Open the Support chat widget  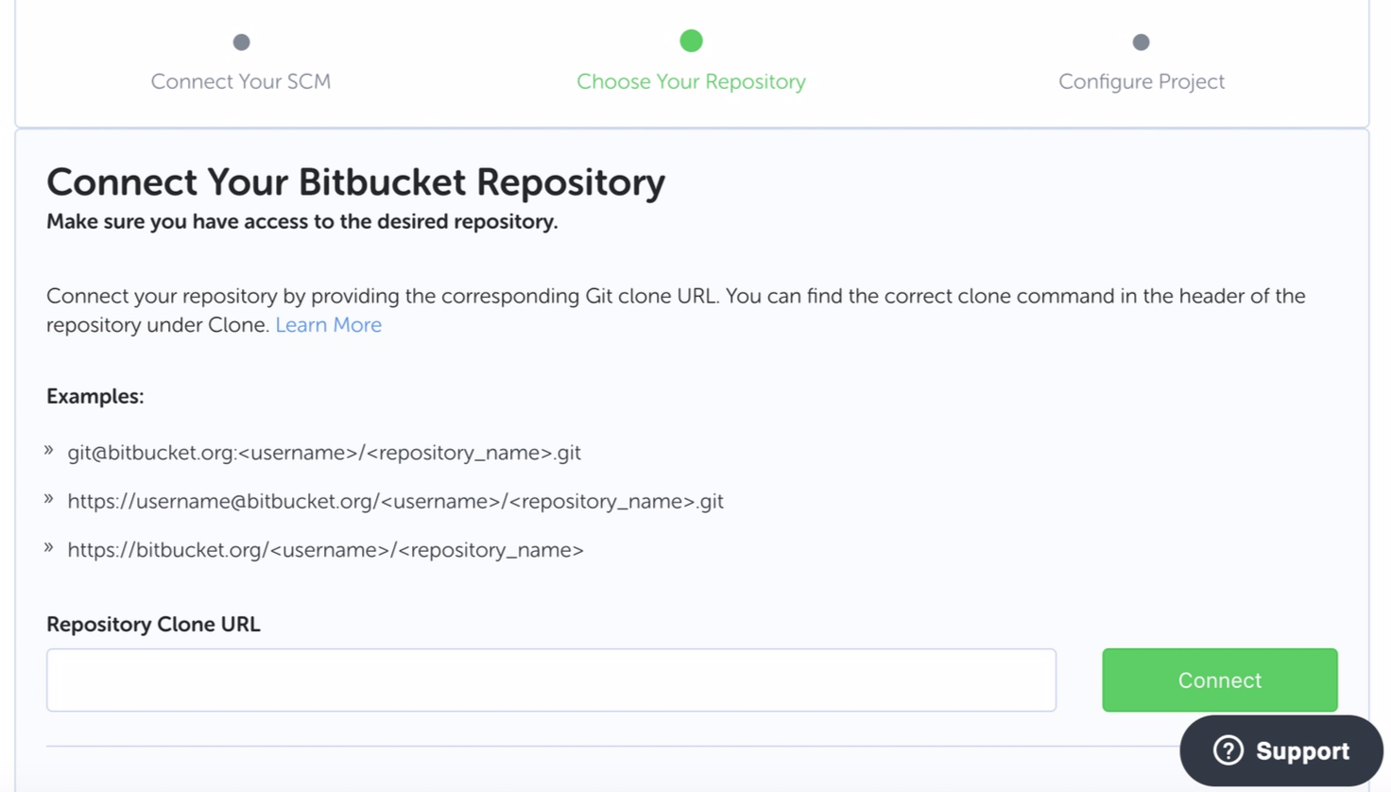click(x=1280, y=749)
